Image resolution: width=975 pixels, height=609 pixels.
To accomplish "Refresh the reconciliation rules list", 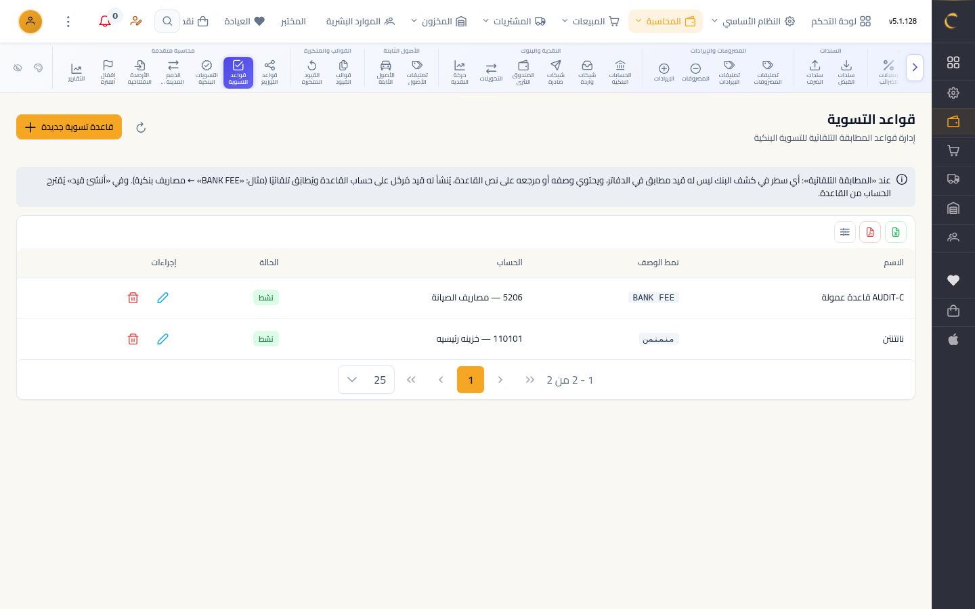I will [141, 127].
